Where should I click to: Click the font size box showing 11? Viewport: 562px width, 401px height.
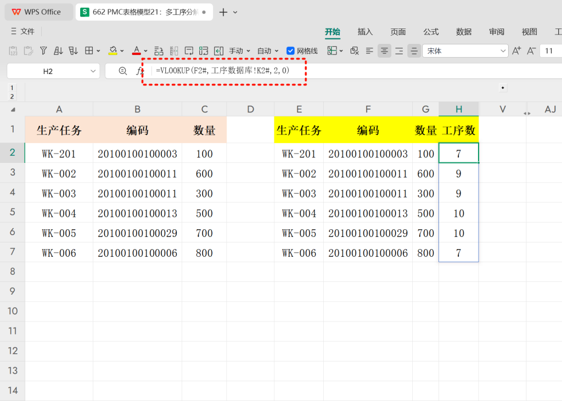pos(551,51)
